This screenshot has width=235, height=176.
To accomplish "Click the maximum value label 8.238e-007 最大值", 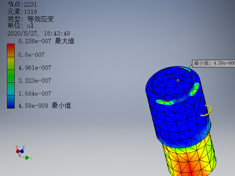I will click(x=47, y=41).
